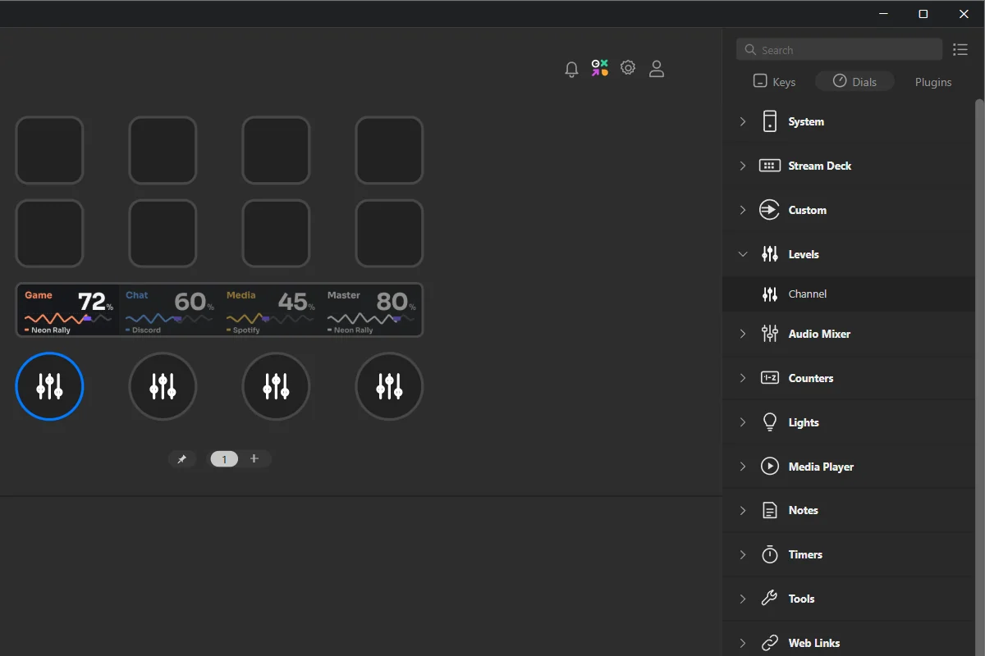Image resolution: width=985 pixels, height=656 pixels.
Task: Minimize the application window
Action: (883, 14)
